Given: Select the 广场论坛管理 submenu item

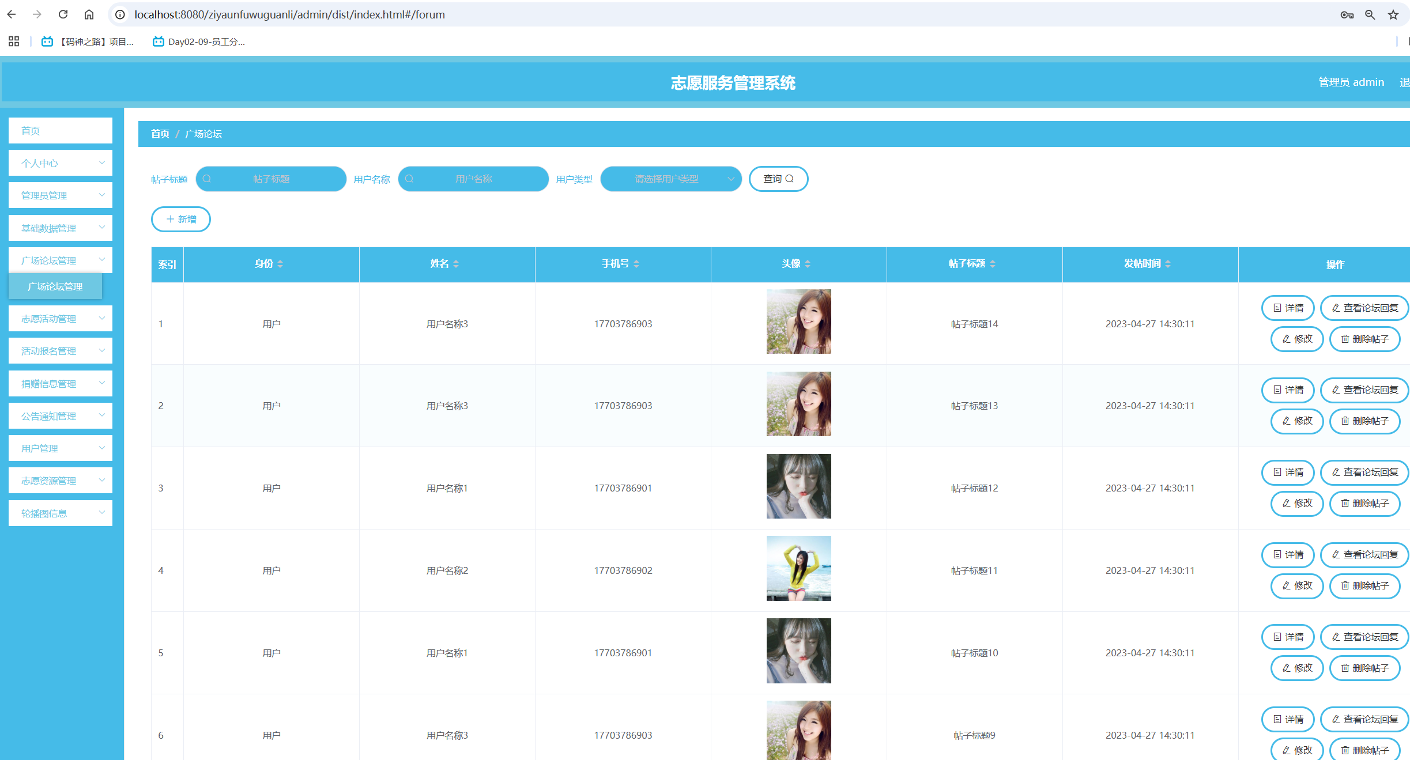Looking at the screenshot, I should coord(55,286).
